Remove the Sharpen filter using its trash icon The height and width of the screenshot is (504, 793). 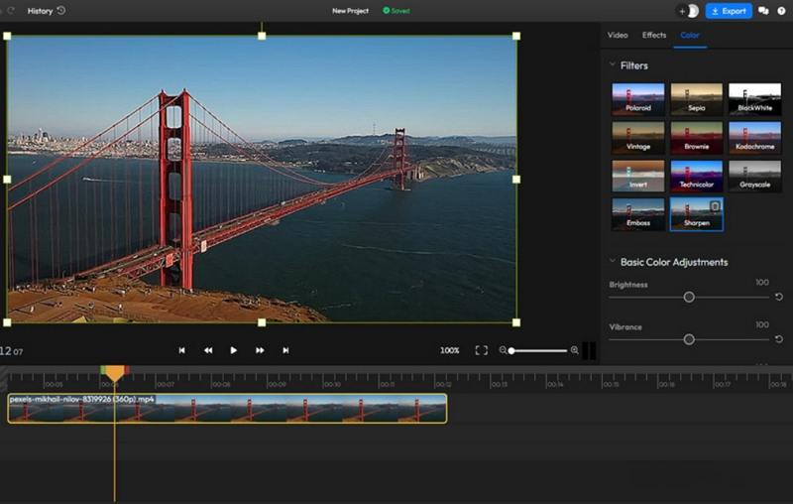pyautogui.click(x=714, y=206)
